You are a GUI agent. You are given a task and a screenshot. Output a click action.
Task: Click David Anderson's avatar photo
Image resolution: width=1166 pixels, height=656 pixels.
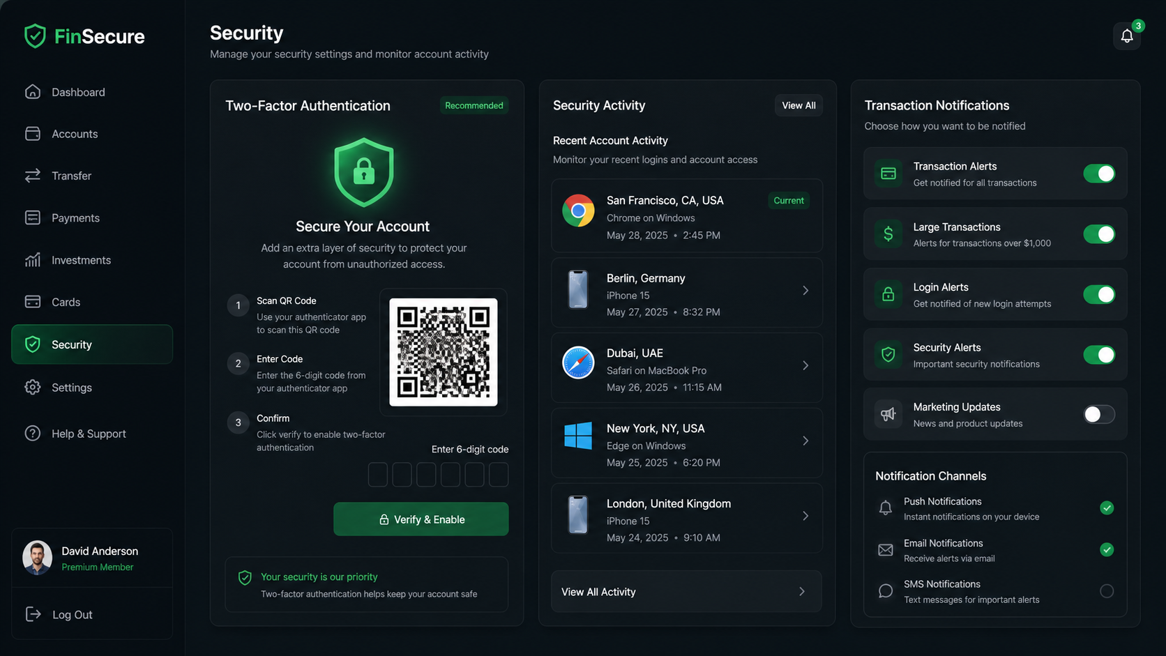(38, 558)
